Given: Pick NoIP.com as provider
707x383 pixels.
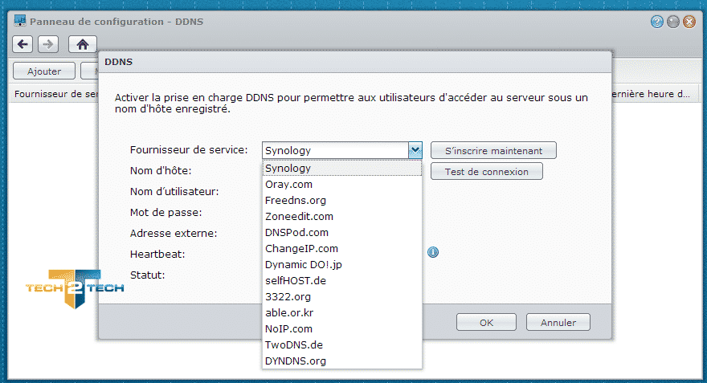Looking at the screenshot, I should click(x=342, y=329).
